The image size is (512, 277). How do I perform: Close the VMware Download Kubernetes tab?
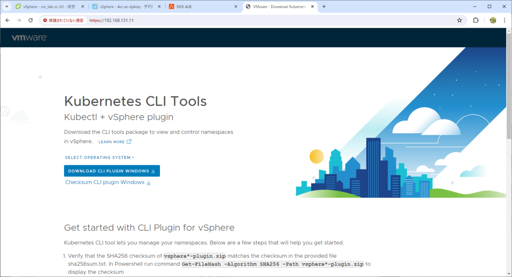[x=312, y=7]
